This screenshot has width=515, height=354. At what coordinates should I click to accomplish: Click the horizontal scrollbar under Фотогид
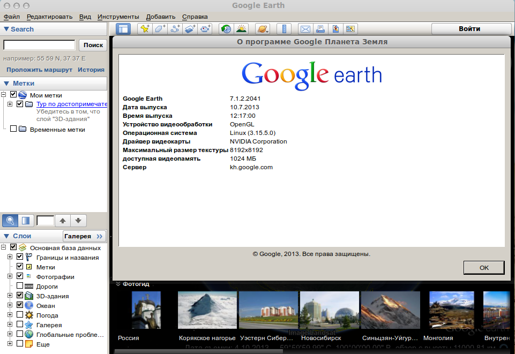[199, 351]
